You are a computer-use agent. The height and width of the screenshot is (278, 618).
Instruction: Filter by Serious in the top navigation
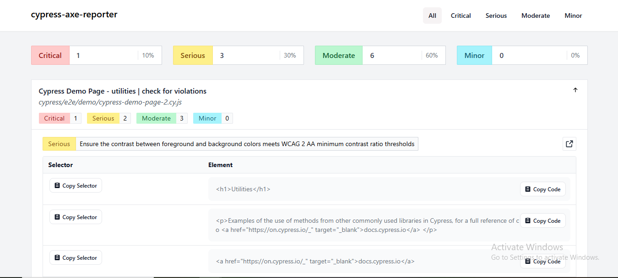[496, 16]
